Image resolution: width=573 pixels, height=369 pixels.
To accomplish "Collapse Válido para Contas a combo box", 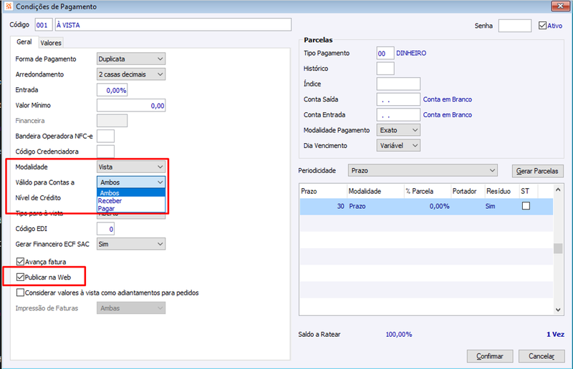I will click(131, 182).
